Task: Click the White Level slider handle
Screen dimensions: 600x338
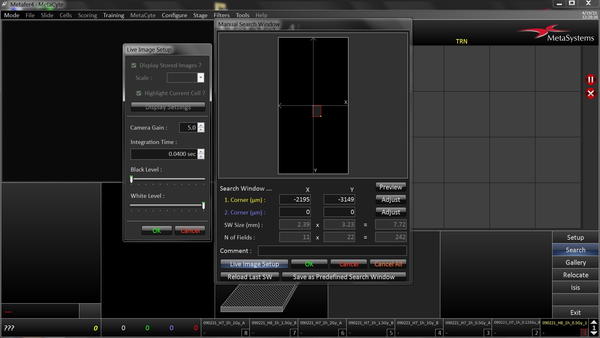Action: click(x=203, y=206)
